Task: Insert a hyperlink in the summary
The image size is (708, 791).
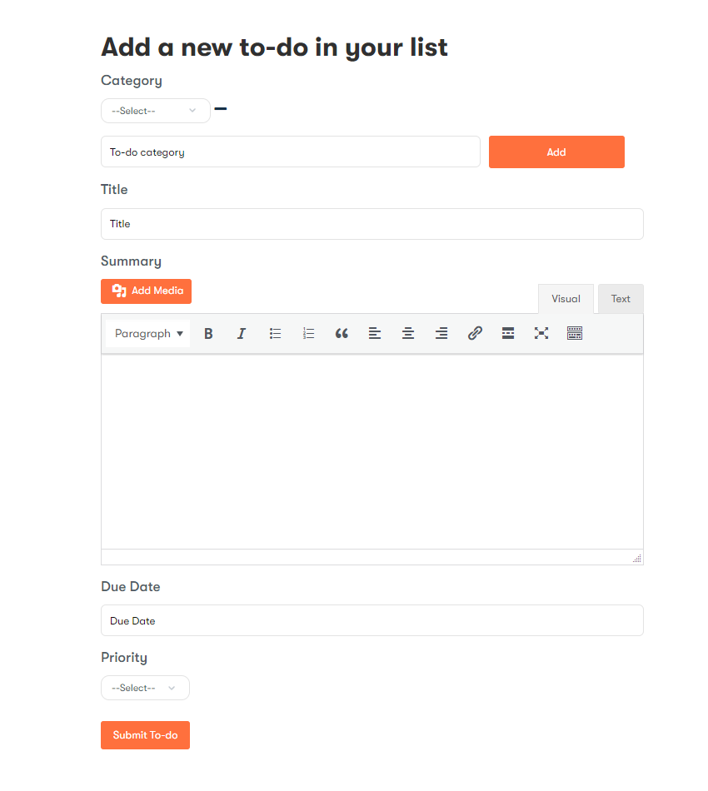Action: pyautogui.click(x=475, y=333)
